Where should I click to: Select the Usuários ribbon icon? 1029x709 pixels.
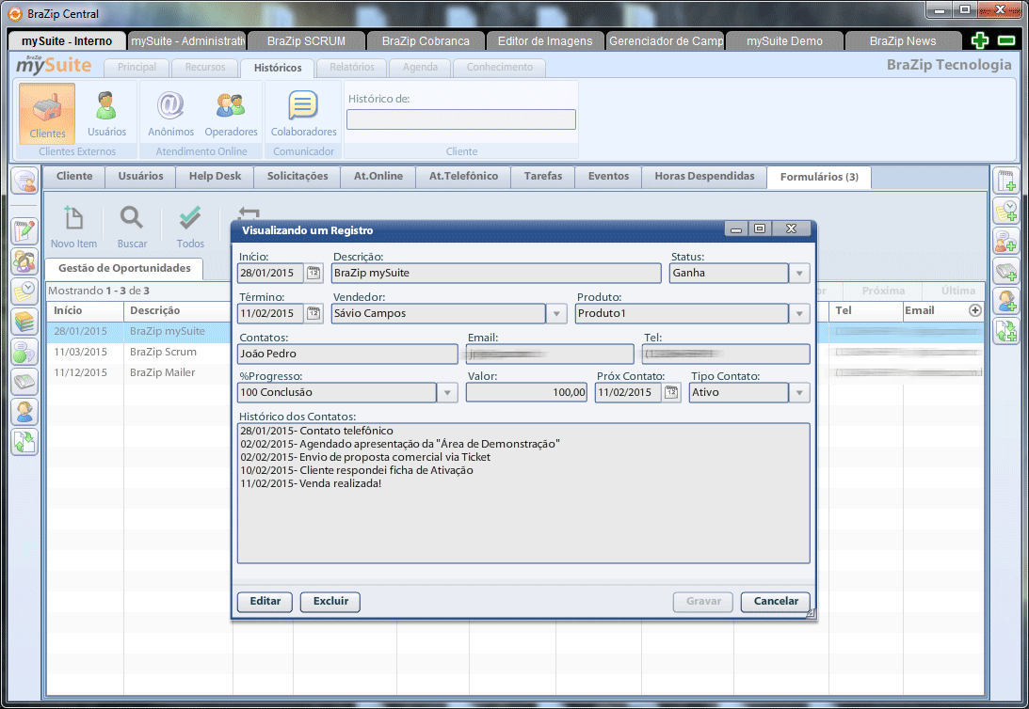tap(106, 113)
